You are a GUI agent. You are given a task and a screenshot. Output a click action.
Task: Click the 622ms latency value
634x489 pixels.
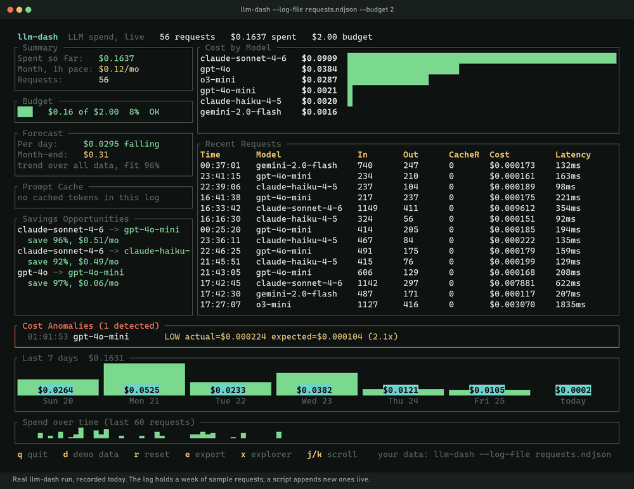568,283
